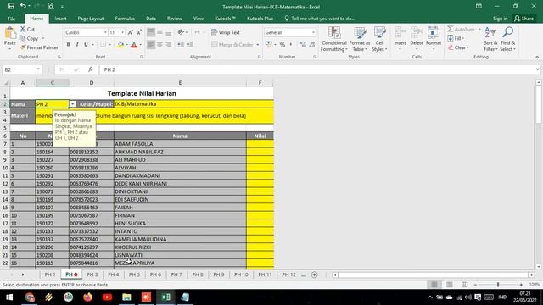Decrease decimal places

pyautogui.click(x=312, y=45)
